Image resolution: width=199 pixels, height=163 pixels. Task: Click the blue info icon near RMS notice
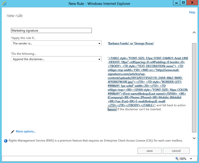pos(6,141)
